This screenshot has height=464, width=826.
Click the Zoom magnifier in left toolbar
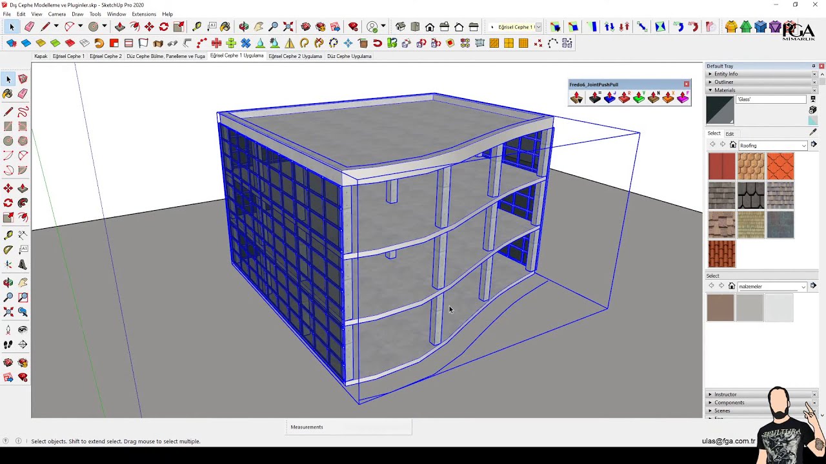(x=8, y=297)
